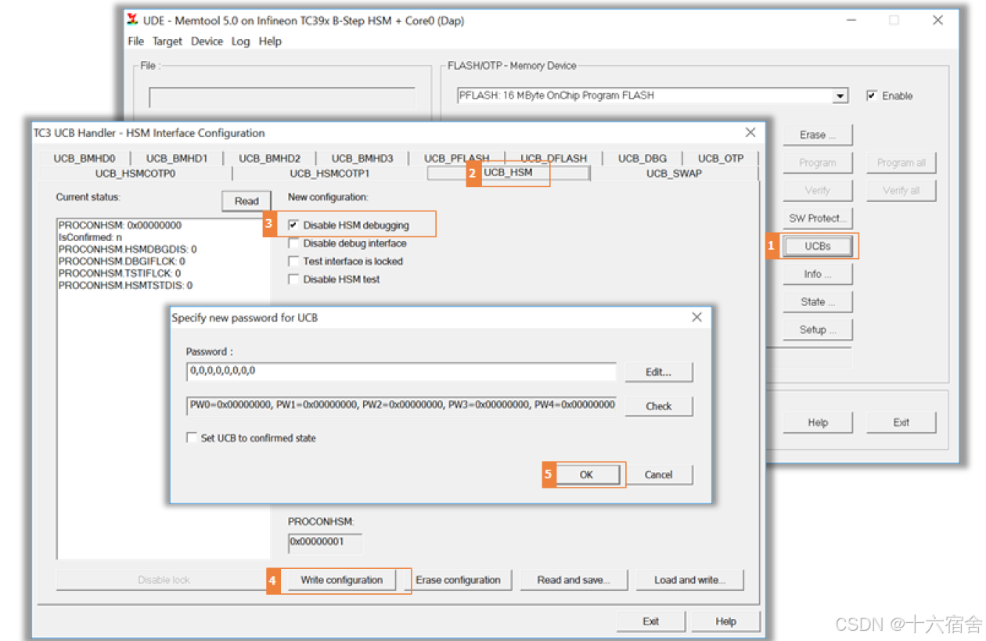Open the UCBs handler button
This screenshot has height=641, width=986.
(x=818, y=246)
